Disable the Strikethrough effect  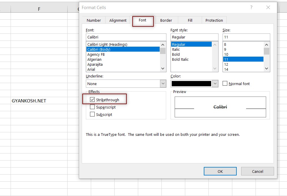[x=92, y=99]
